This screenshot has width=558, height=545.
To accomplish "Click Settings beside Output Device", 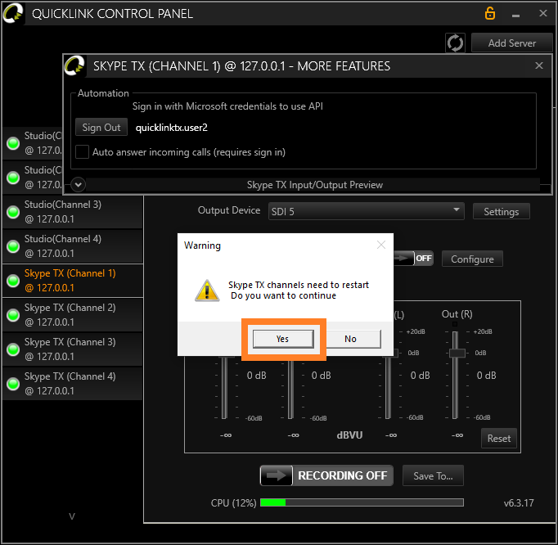I will (501, 211).
